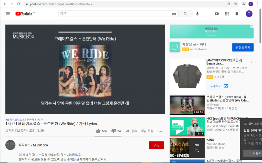
Task: Open the #1시간 hashtag link
Action: [39, 120]
